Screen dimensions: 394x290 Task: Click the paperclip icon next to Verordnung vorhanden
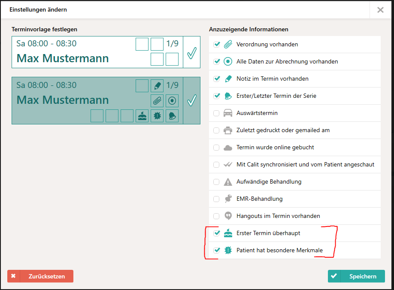click(x=228, y=45)
